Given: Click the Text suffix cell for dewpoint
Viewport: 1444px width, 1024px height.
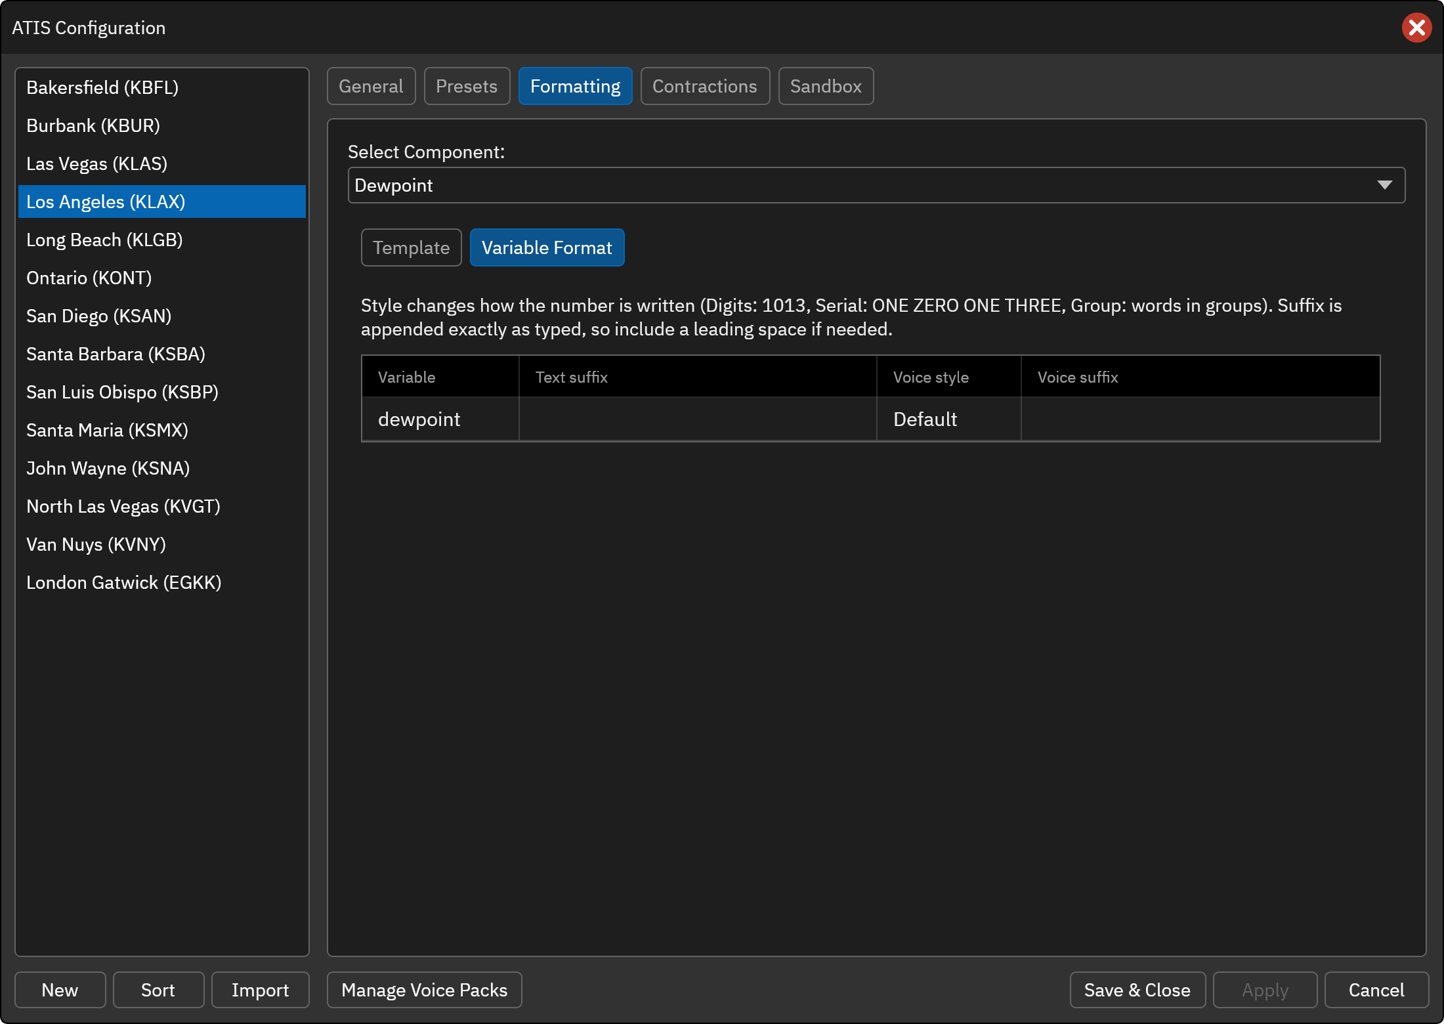Looking at the screenshot, I should click(698, 419).
